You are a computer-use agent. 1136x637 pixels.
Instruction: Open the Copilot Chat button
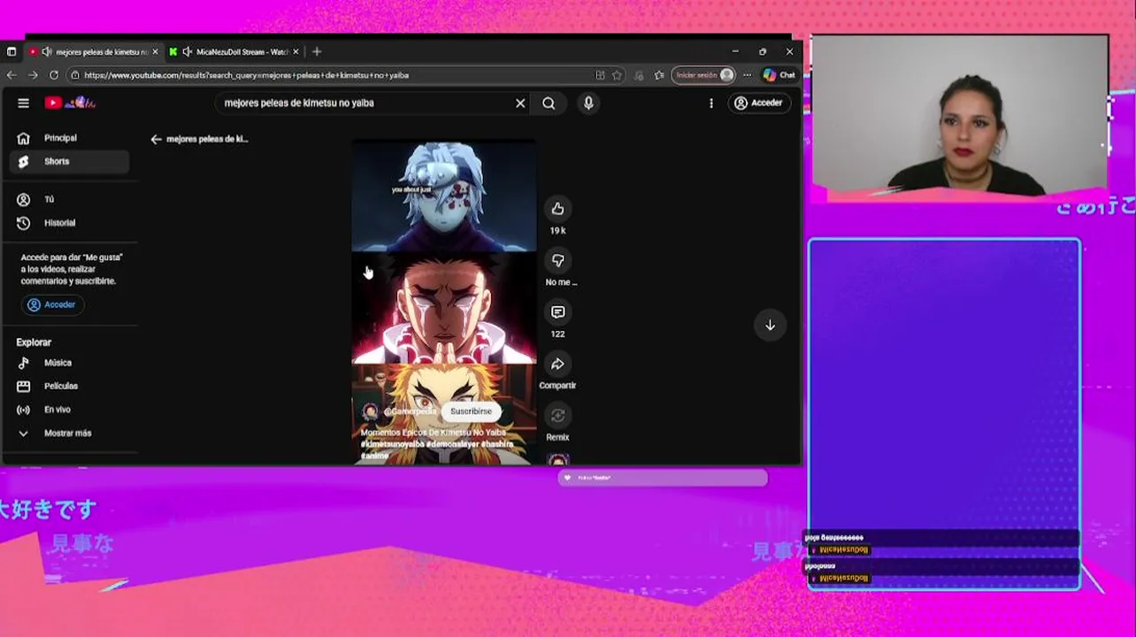[779, 75]
